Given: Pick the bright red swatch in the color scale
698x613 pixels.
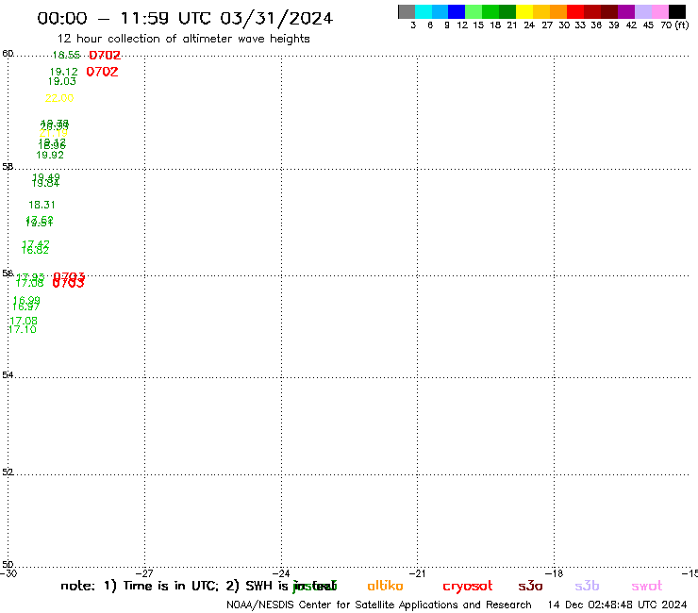Looking at the screenshot, I should [x=575, y=11].
